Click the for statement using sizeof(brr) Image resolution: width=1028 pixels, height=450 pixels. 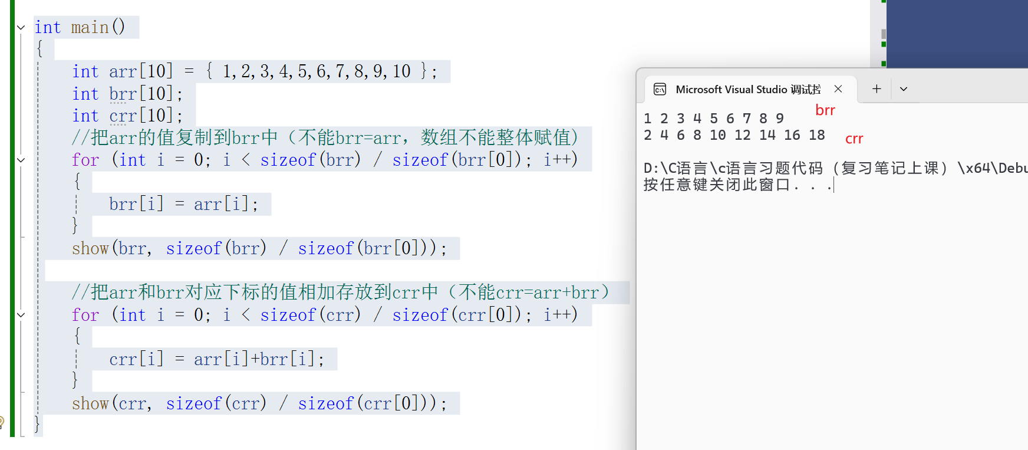tap(325, 160)
